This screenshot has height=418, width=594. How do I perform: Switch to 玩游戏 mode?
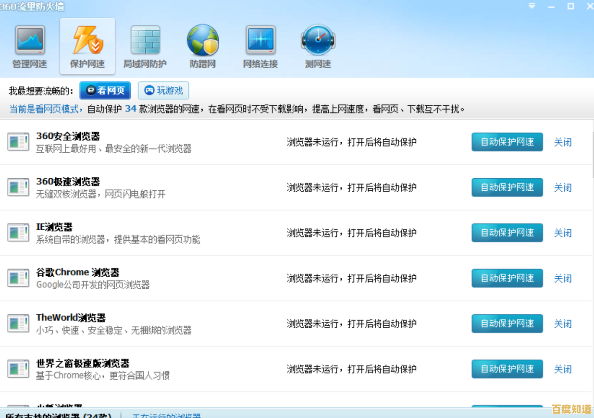pos(163,90)
